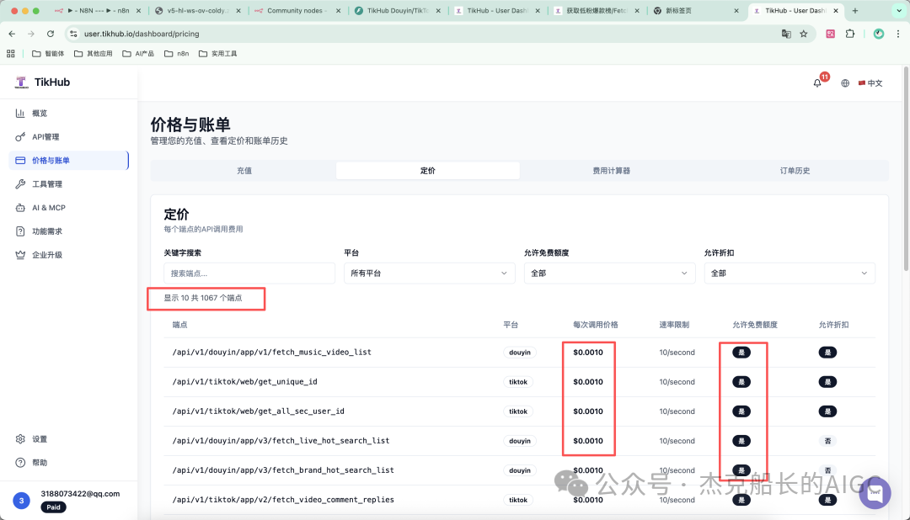Click the fetch_brand_hot_search_list endpoint text
This screenshot has width=910, height=520.
[283, 470]
